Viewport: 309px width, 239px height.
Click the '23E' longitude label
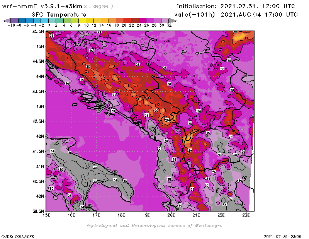246,215
